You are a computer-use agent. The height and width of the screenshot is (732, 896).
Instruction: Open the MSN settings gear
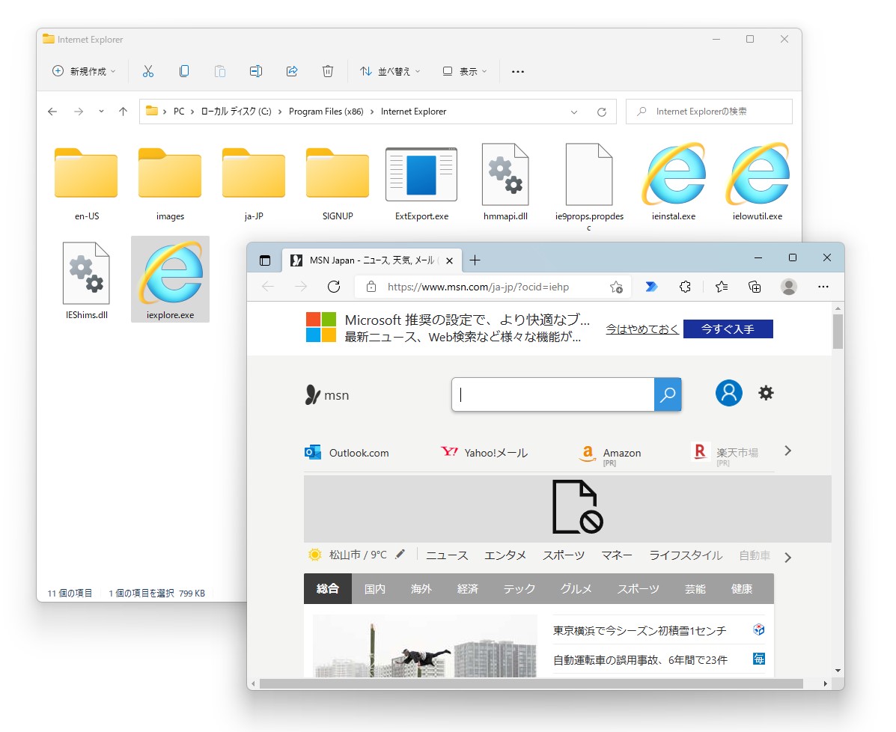click(x=766, y=392)
